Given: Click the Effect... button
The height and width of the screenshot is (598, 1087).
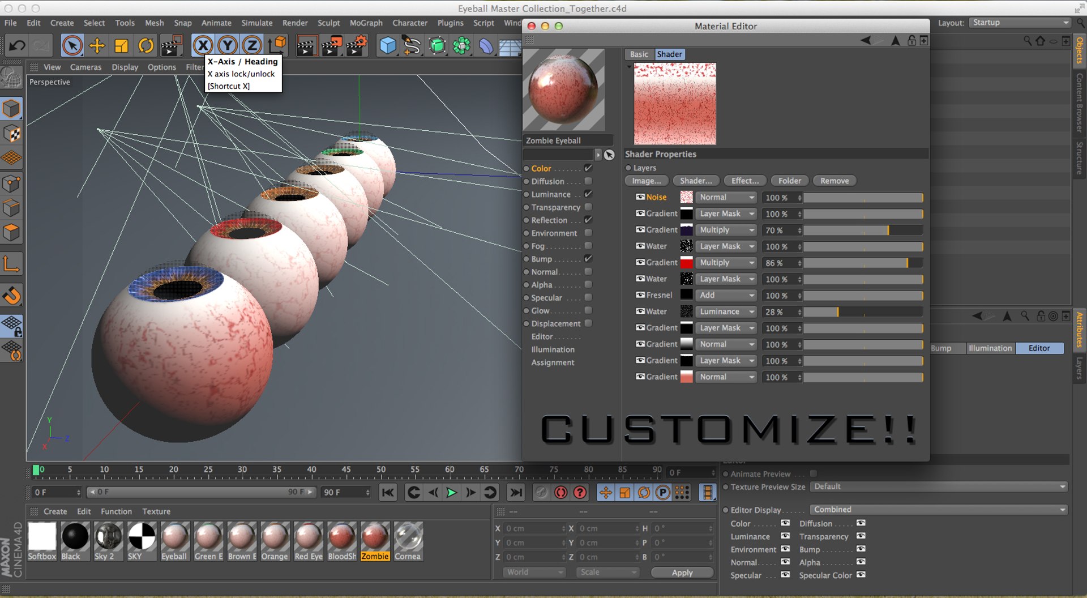Looking at the screenshot, I should [745, 181].
